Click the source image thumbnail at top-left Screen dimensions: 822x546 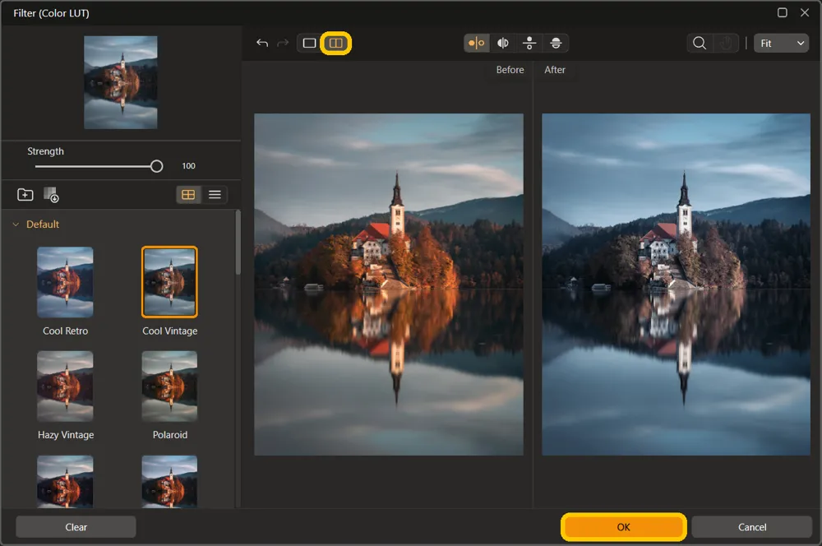[x=121, y=82]
